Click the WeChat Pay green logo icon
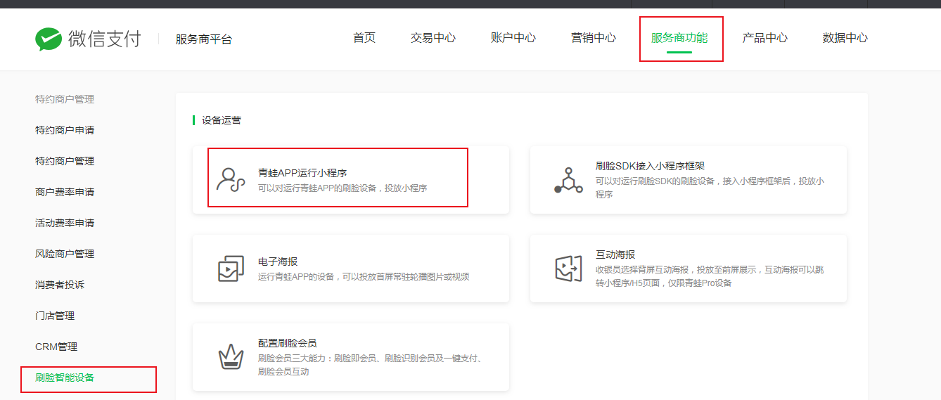Viewport: 941px width, 400px height. pyautogui.click(x=49, y=39)
